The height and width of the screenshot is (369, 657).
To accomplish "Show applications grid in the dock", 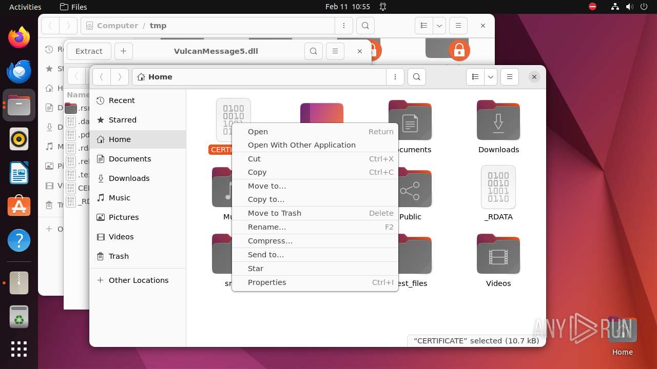I will (19, 349).
